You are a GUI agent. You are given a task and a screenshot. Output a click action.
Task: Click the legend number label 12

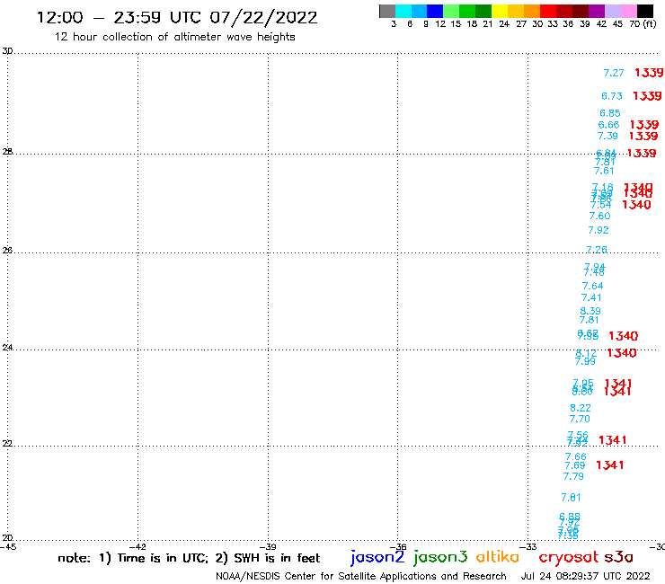[x=440, y=24]
